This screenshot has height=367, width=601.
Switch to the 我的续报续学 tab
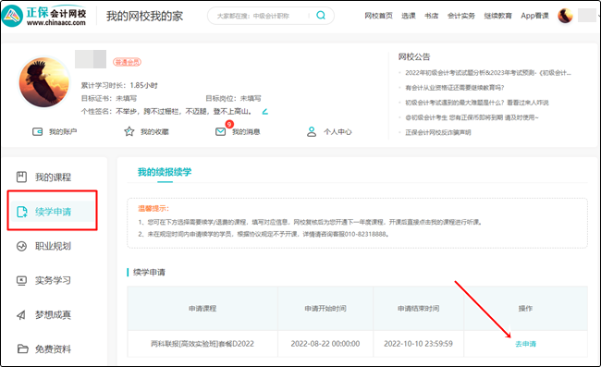(165, 172)
